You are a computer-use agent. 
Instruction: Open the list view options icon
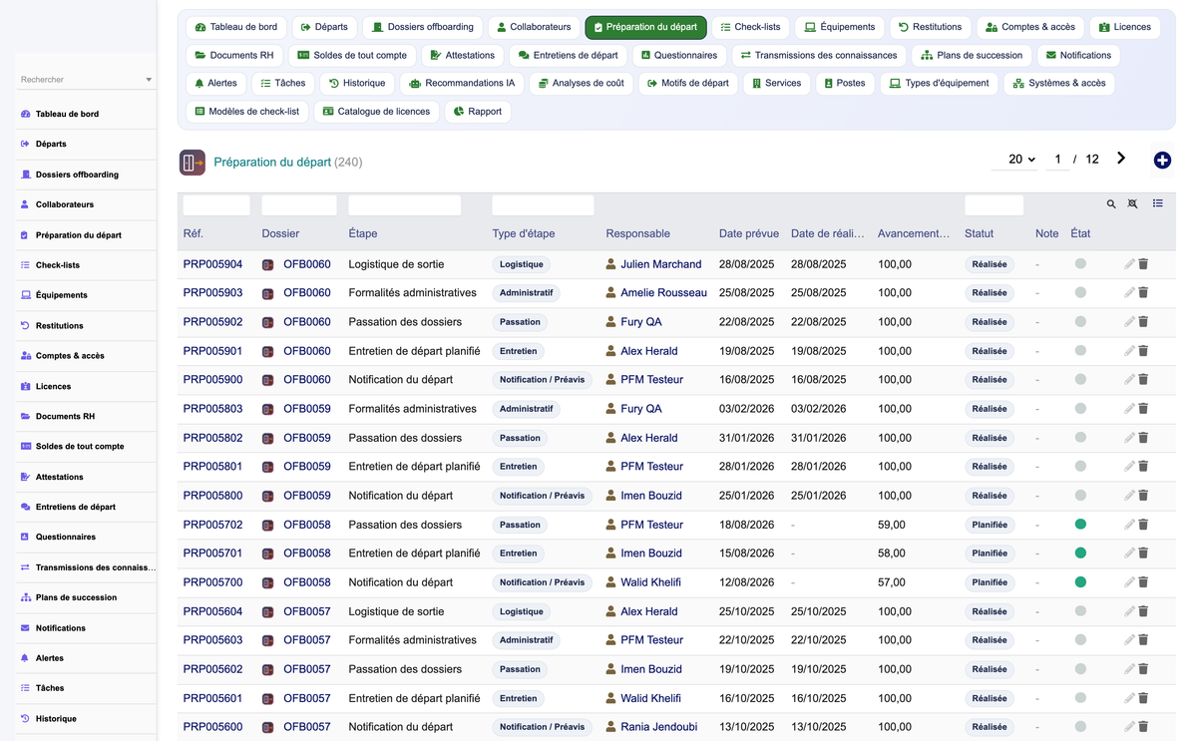[1157, 203]
